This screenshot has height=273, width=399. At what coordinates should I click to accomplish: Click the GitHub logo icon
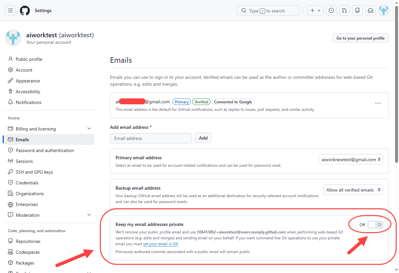25,10
